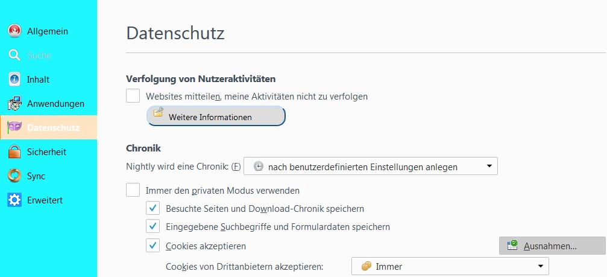The width and height of the screenshot is (607, 277).
Task: Toggle 'Immer den privaten Modus verwenden'
Action: (x=133, y=191)
